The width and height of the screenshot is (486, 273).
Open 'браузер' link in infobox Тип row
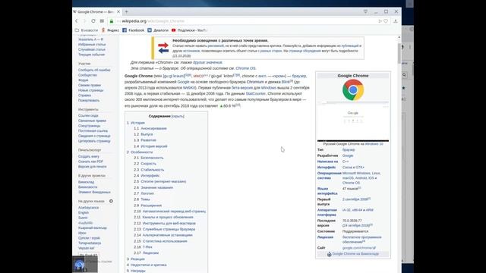pos(349,150)
